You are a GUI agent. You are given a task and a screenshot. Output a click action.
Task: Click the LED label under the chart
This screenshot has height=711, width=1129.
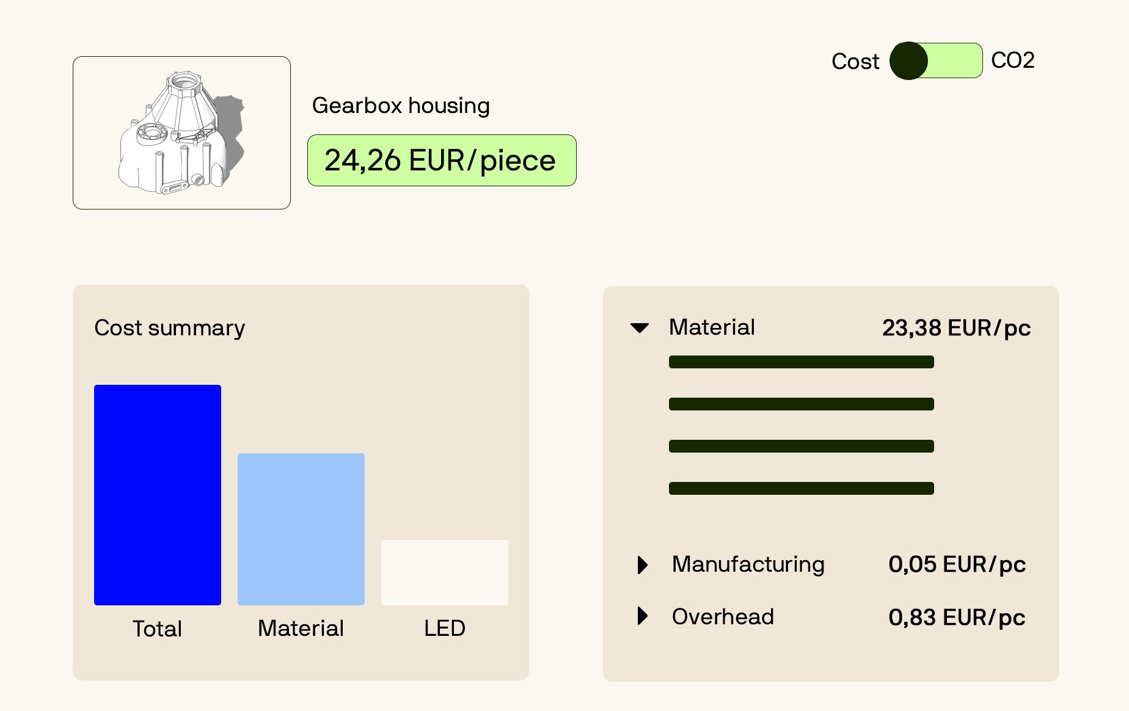point(445,628)
